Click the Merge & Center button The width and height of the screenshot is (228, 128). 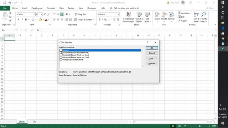tap(83, 20)
